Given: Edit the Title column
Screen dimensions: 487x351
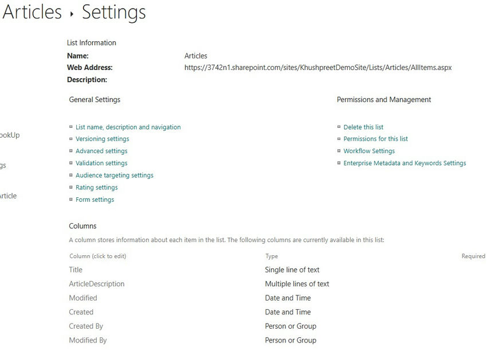Looking at the screenshot, I should click(x=76, y=270).
